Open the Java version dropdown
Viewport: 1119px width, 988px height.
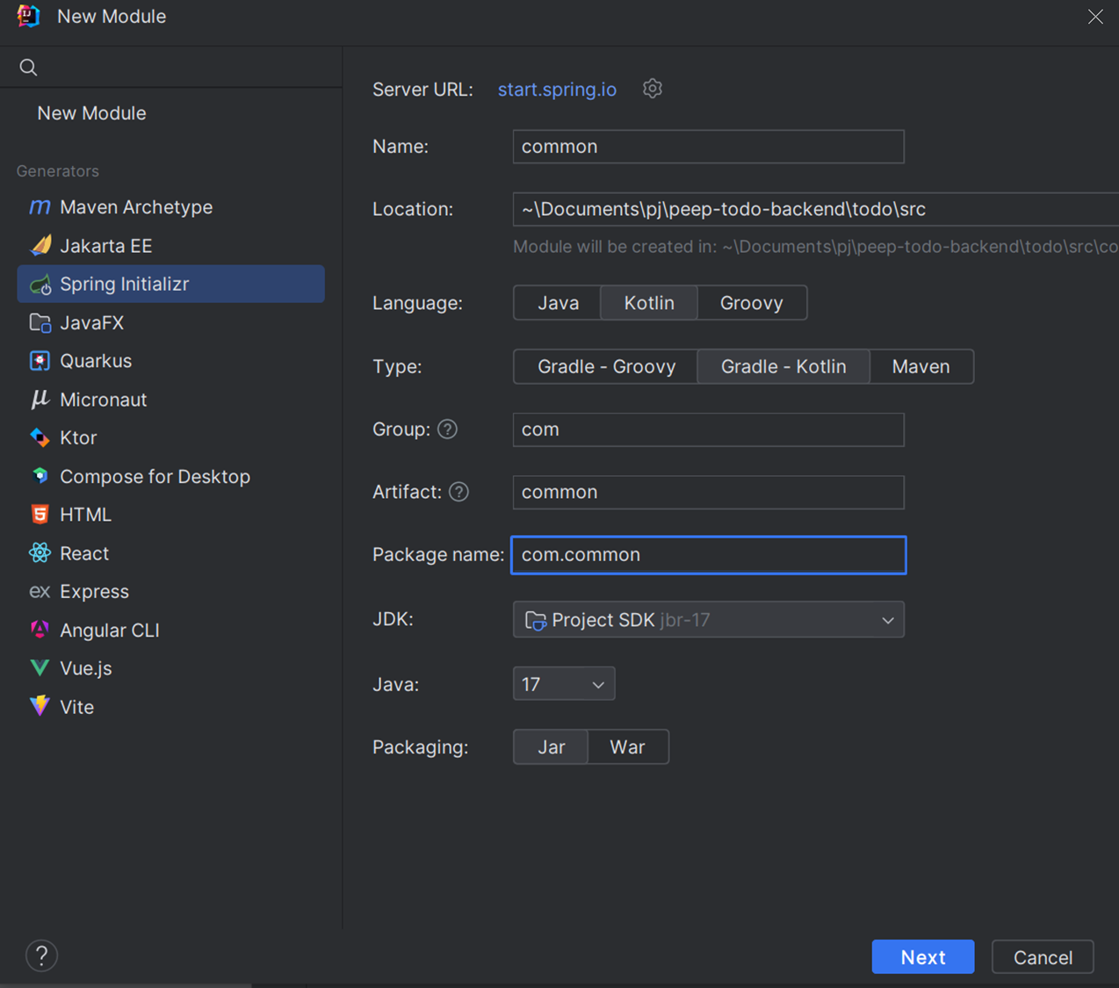tap(564, 684)
